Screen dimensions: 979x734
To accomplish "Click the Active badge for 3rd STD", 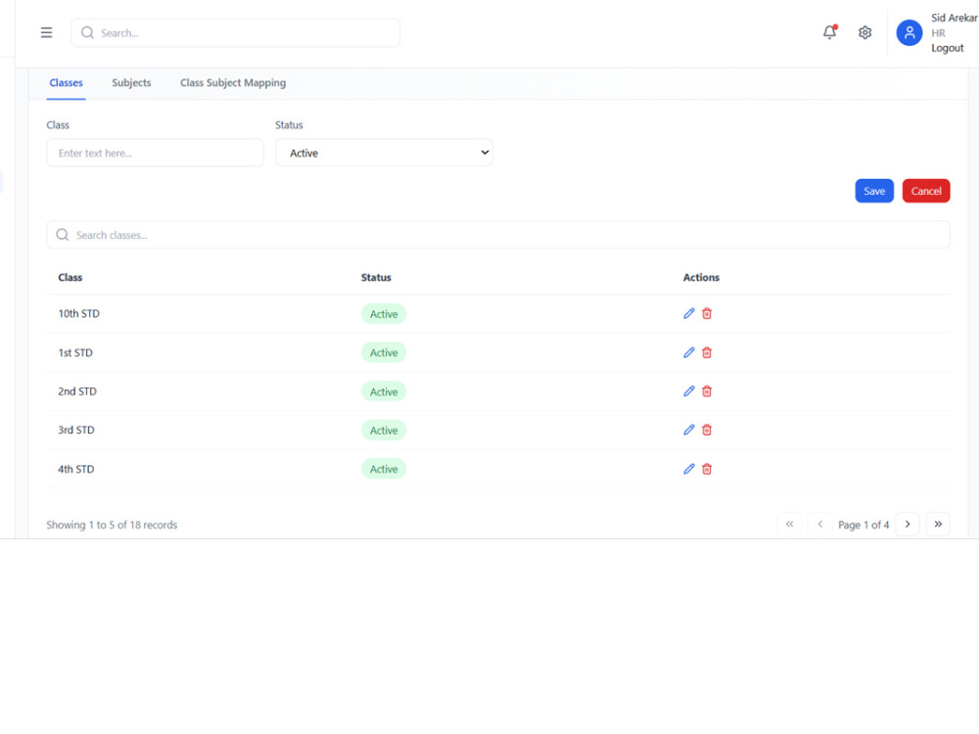I will [x=384, y=430].
